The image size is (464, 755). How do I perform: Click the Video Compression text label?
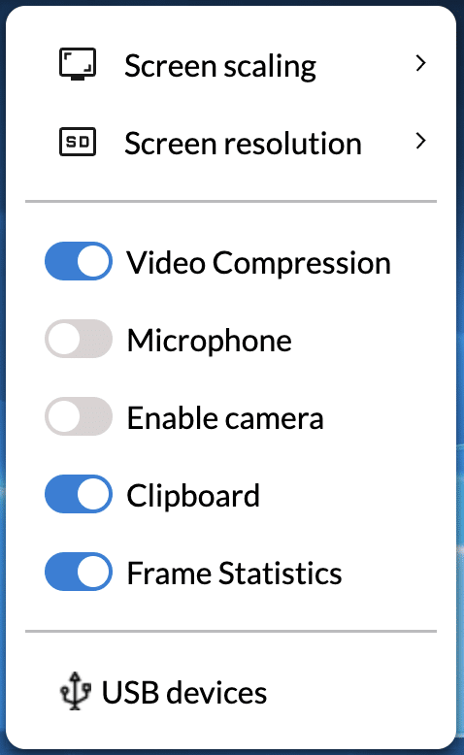point(259,264)
